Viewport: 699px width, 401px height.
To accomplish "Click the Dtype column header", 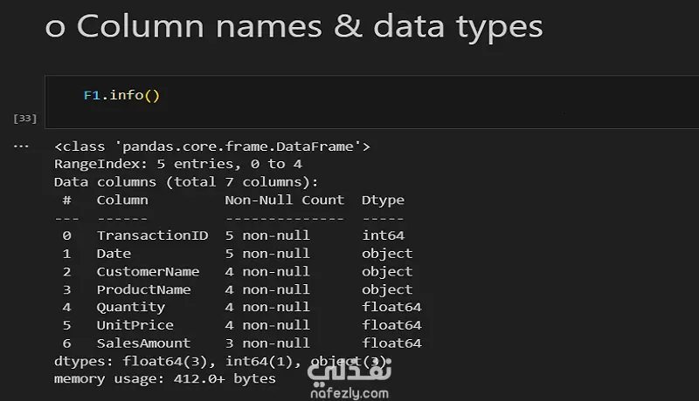I will pyautogui.click(x=383, y=200).
